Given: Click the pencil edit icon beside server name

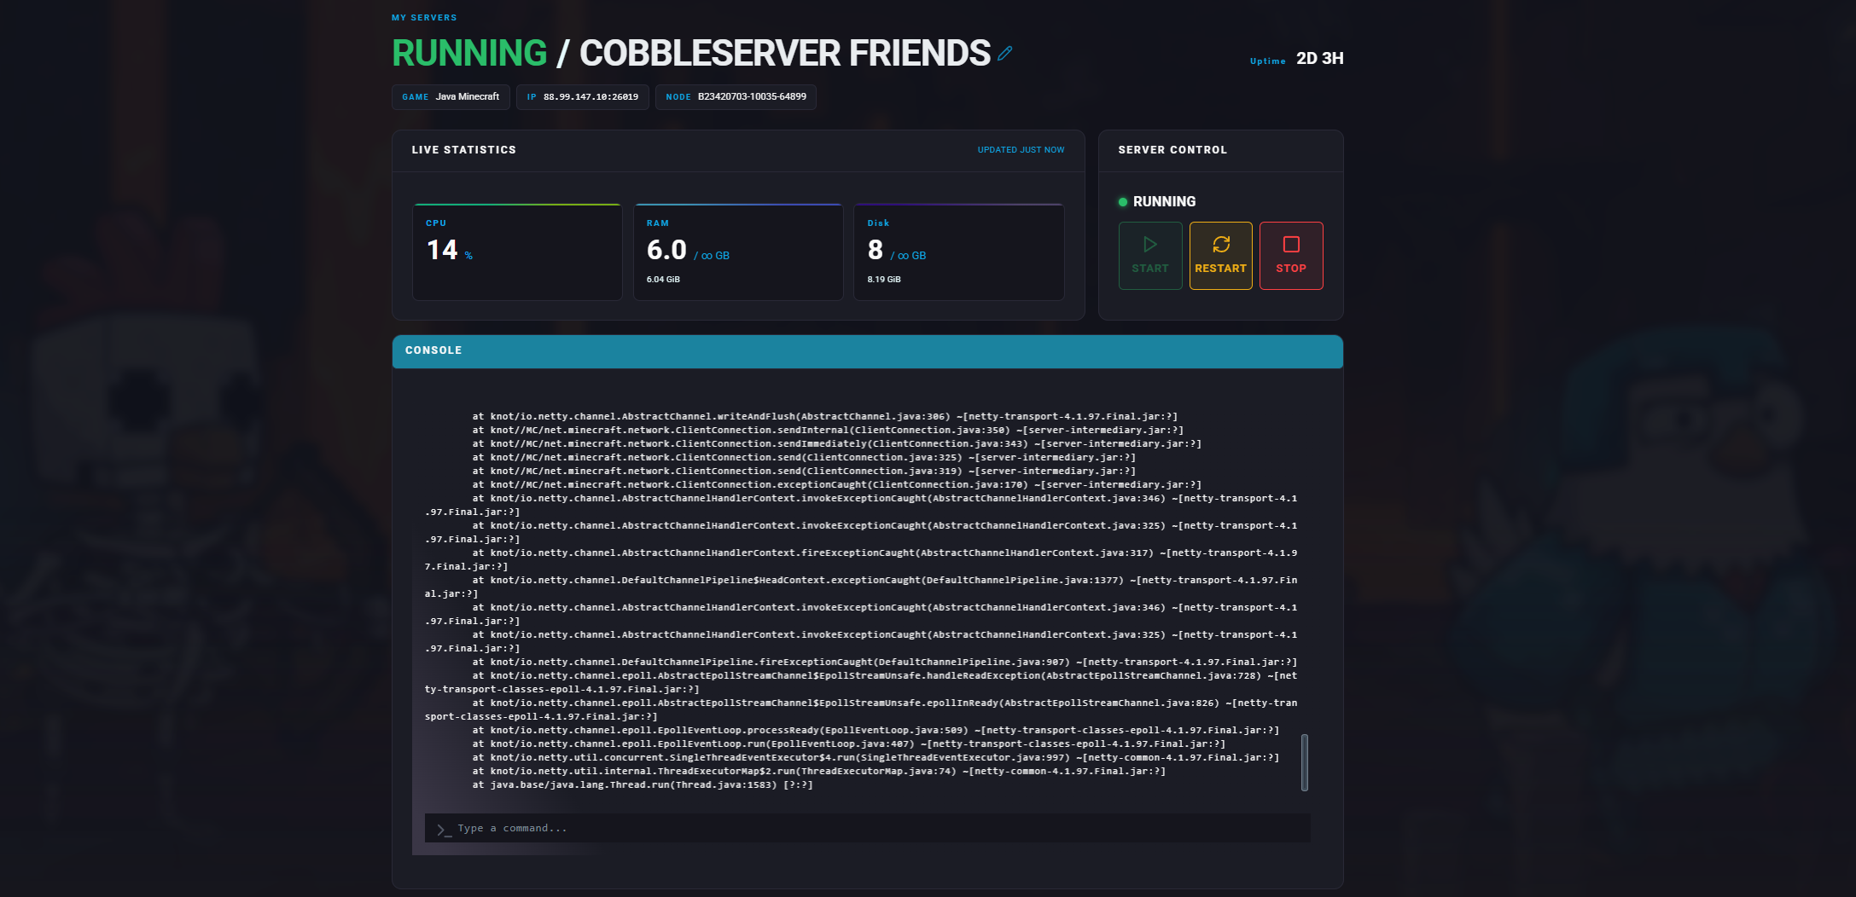Looking at the screenshot, I should 1005,53.
